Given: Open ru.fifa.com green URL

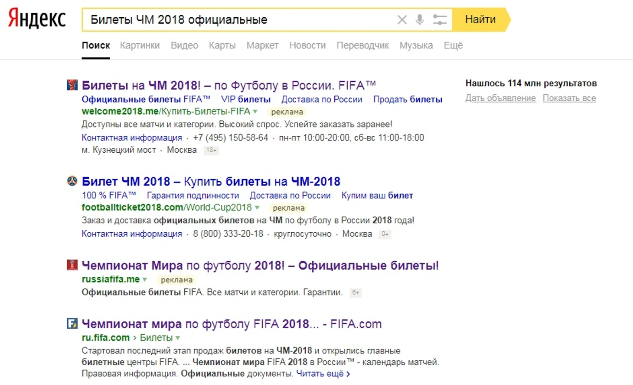Looking at the screenshot, I should [105, 337].
